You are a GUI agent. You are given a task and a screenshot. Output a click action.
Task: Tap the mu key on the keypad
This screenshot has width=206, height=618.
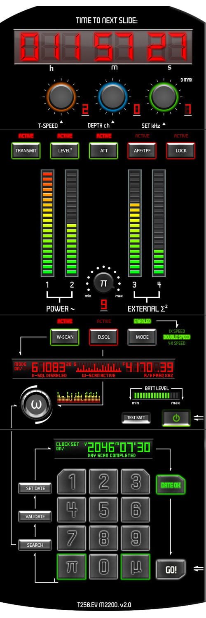pyautogui.click(x=135, y=567)
